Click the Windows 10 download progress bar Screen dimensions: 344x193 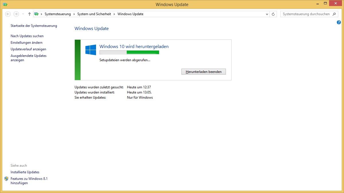129,52
